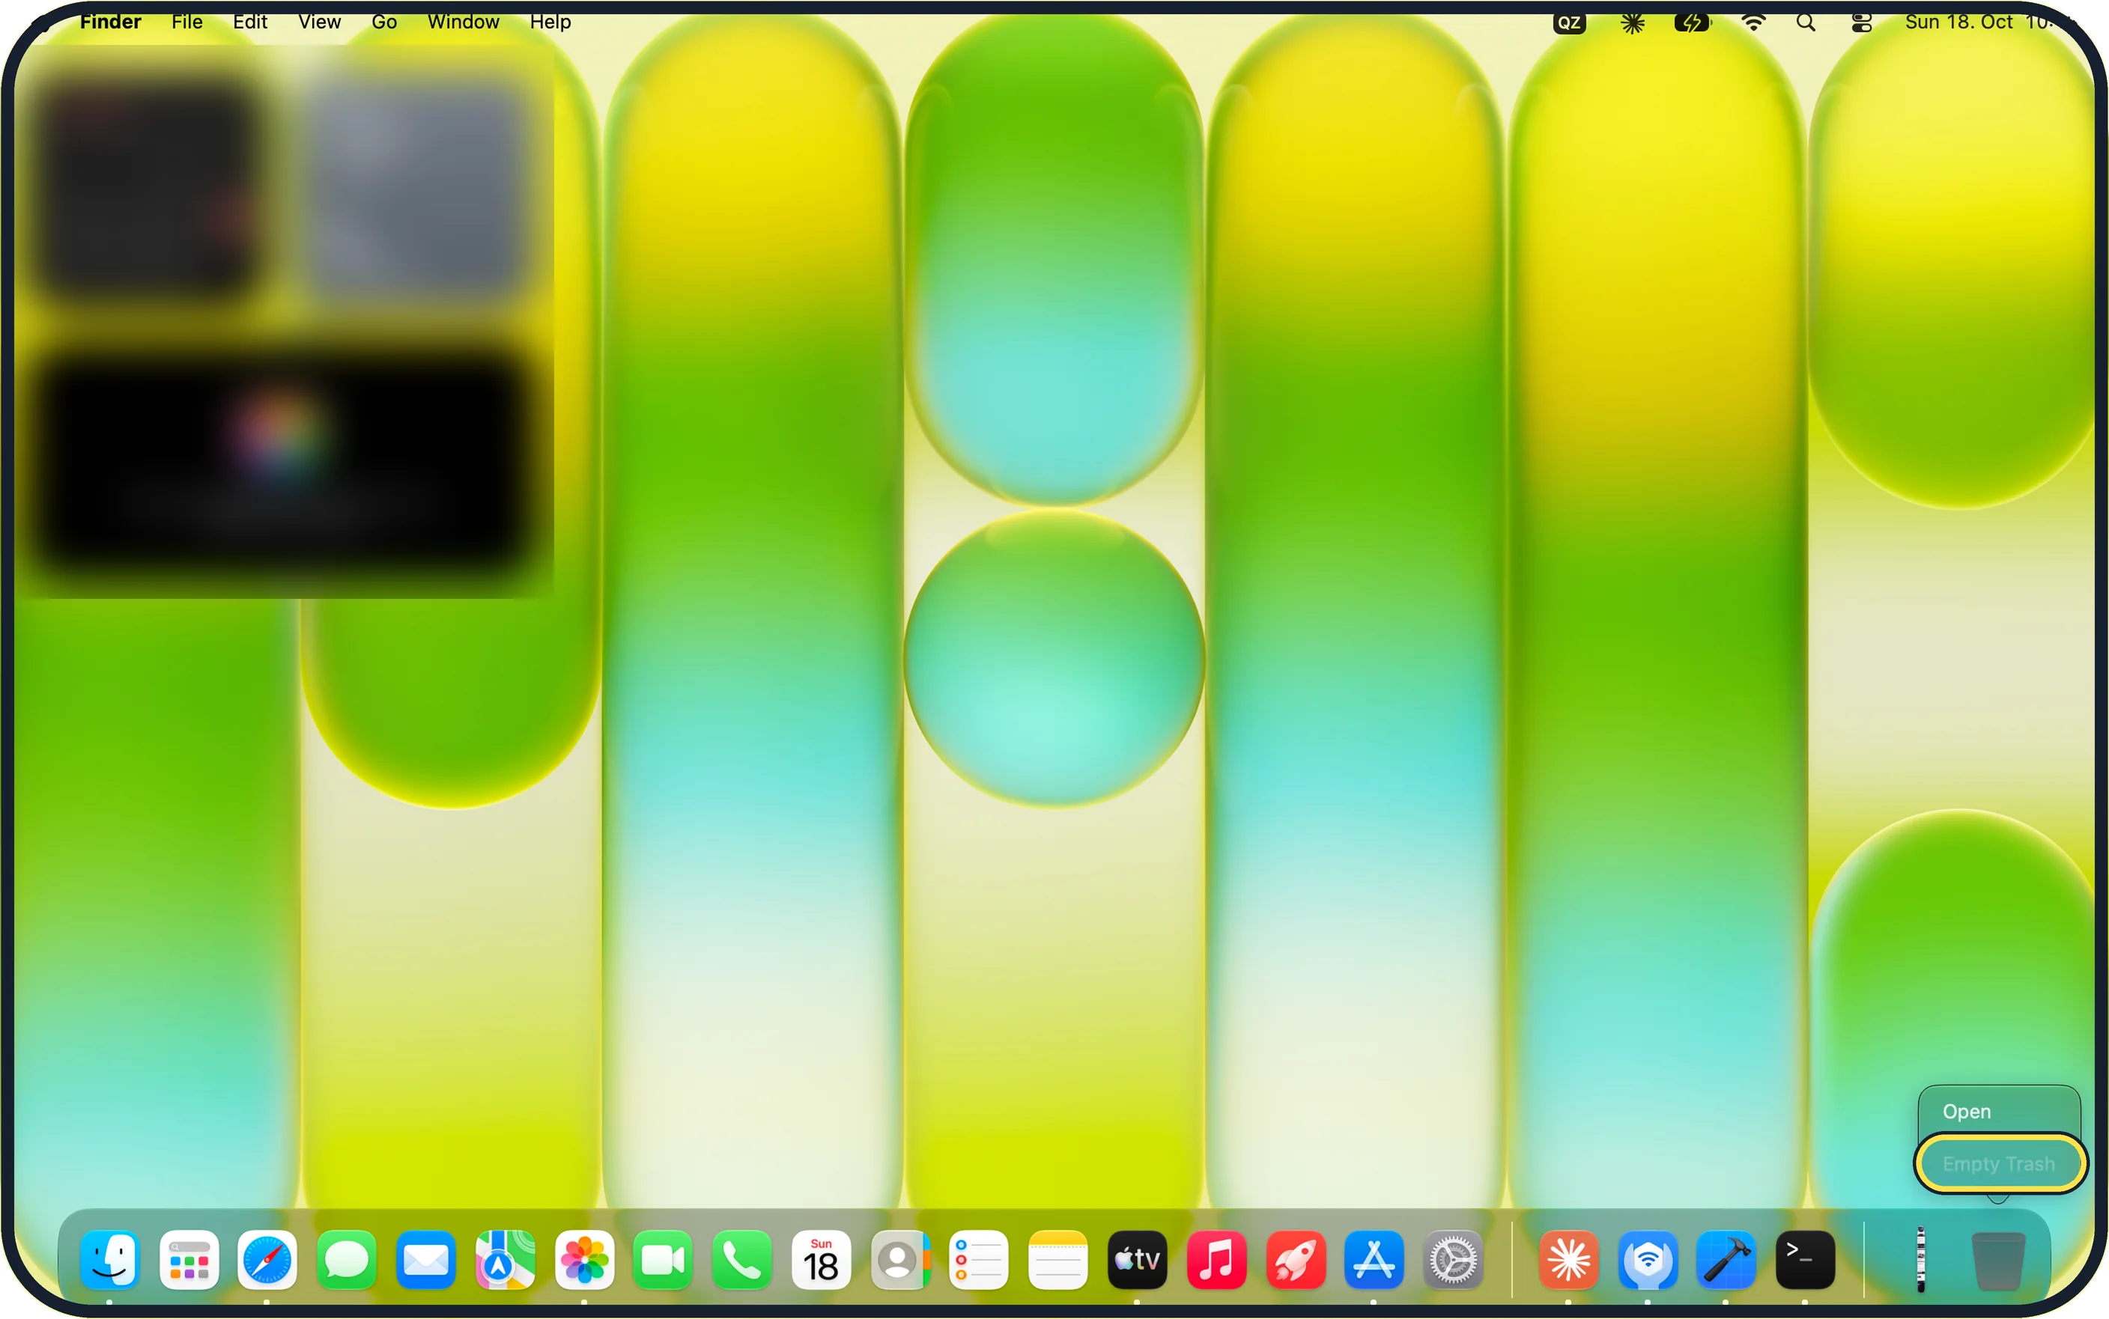The height and width of the screenshot is (1319, 2109).
Task: Open Calendar showing Sun 18
Action: 821,1260
